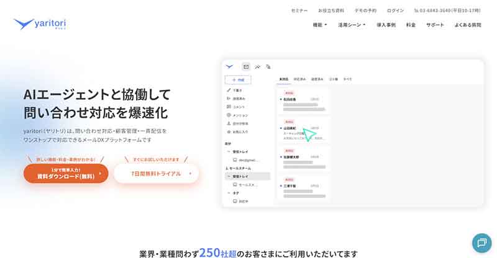Select the すべて tab in the mockup
This screenshot has width=497, height=258.
347,79
